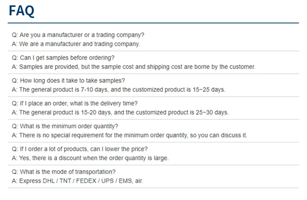The image size is (307, 200).
Task: Click the answer mentioning 15-20 days
Action: pos(120,113)
